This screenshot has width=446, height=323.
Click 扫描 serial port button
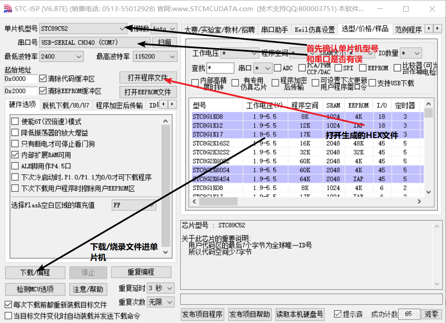point(165,42)
